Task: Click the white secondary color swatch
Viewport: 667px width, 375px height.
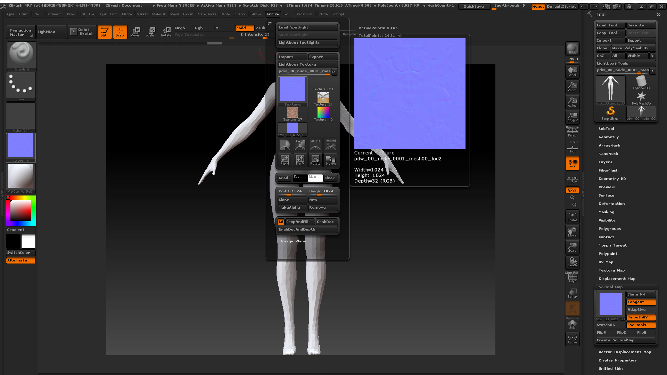Action: tap(28, 241)
